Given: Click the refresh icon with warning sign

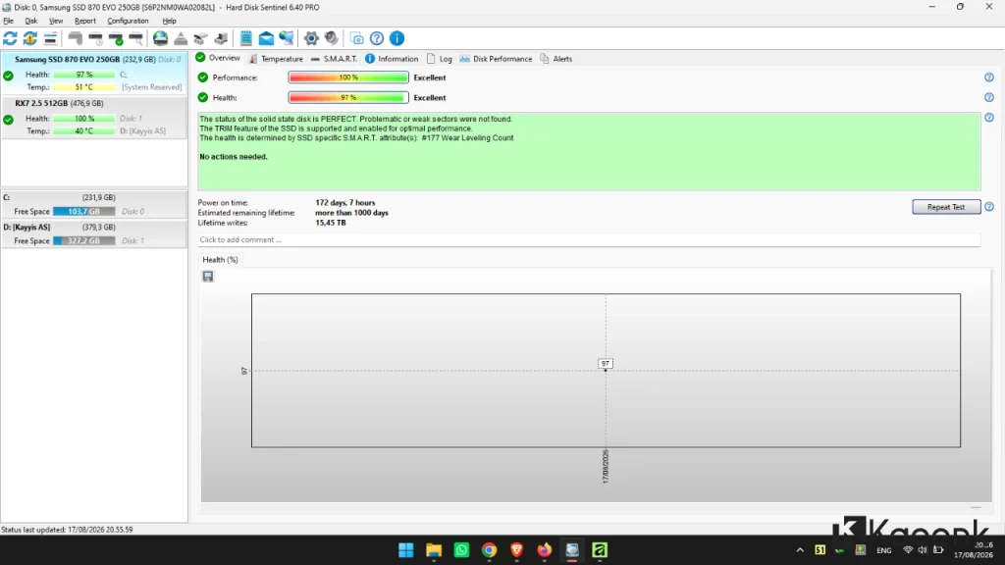Looking at the screenshot, I should click(x=30, y=38).
